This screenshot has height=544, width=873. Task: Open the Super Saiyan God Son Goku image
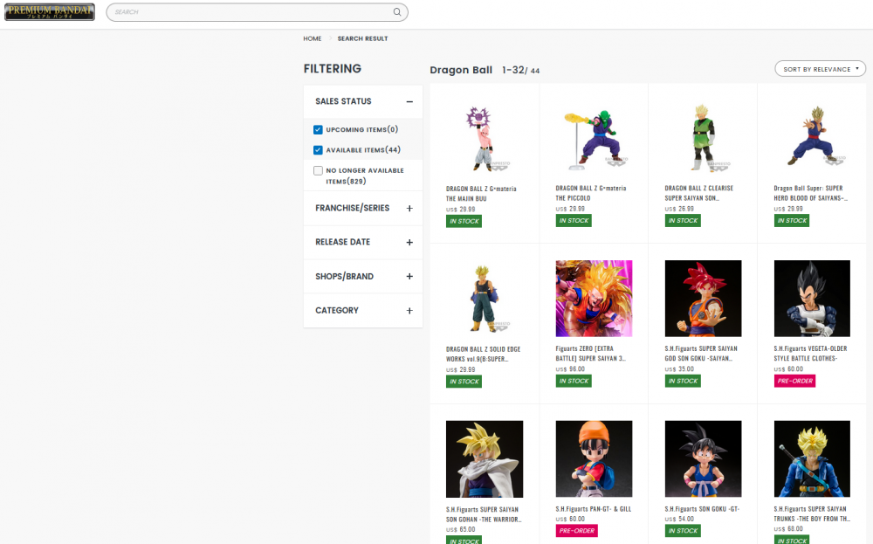(703, 299)
